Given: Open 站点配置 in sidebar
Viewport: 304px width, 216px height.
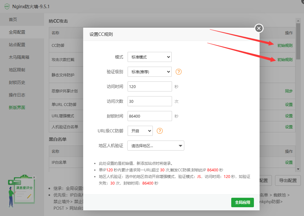Looking at the screenshot, I should [17, 45].
